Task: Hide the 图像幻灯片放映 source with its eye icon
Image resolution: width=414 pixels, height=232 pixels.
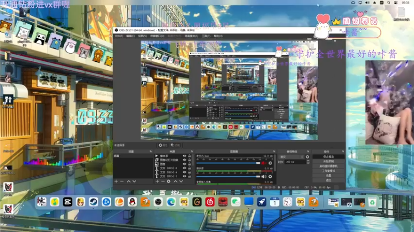Action: click(x=185, y=160)
